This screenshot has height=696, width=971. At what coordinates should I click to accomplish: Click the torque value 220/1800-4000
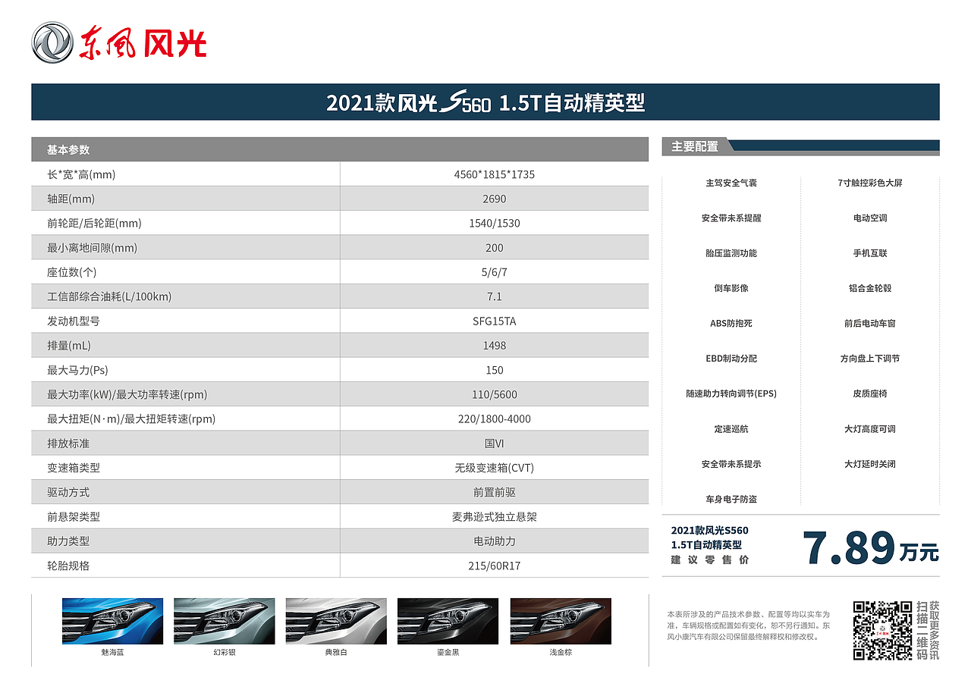click(495, 419)
